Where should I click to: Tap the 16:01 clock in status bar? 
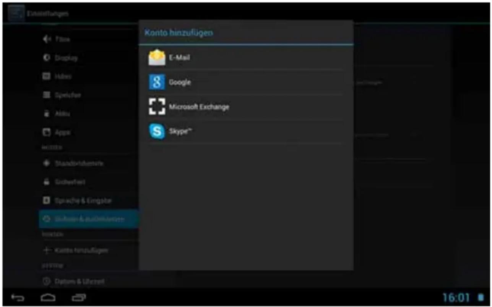(x=456, y=297)
